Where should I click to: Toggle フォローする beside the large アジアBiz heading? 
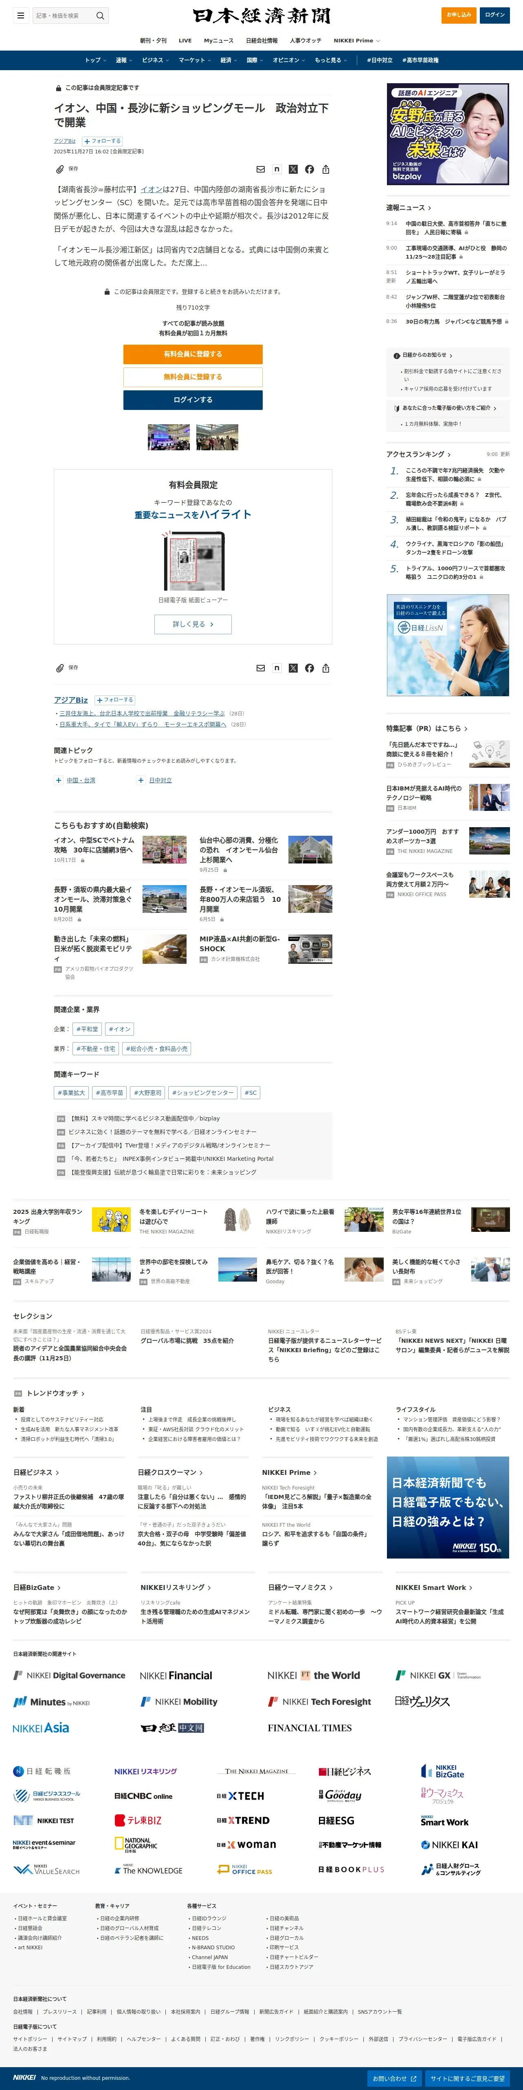[114, 700]
